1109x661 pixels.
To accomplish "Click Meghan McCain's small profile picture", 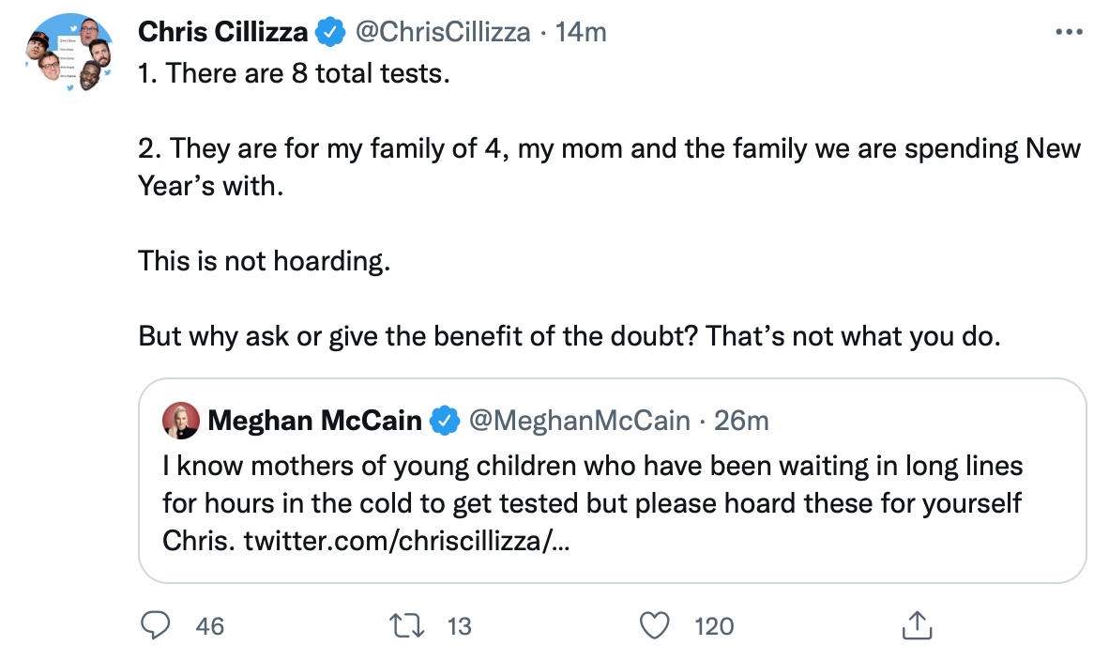I will (x=180, y=421).
